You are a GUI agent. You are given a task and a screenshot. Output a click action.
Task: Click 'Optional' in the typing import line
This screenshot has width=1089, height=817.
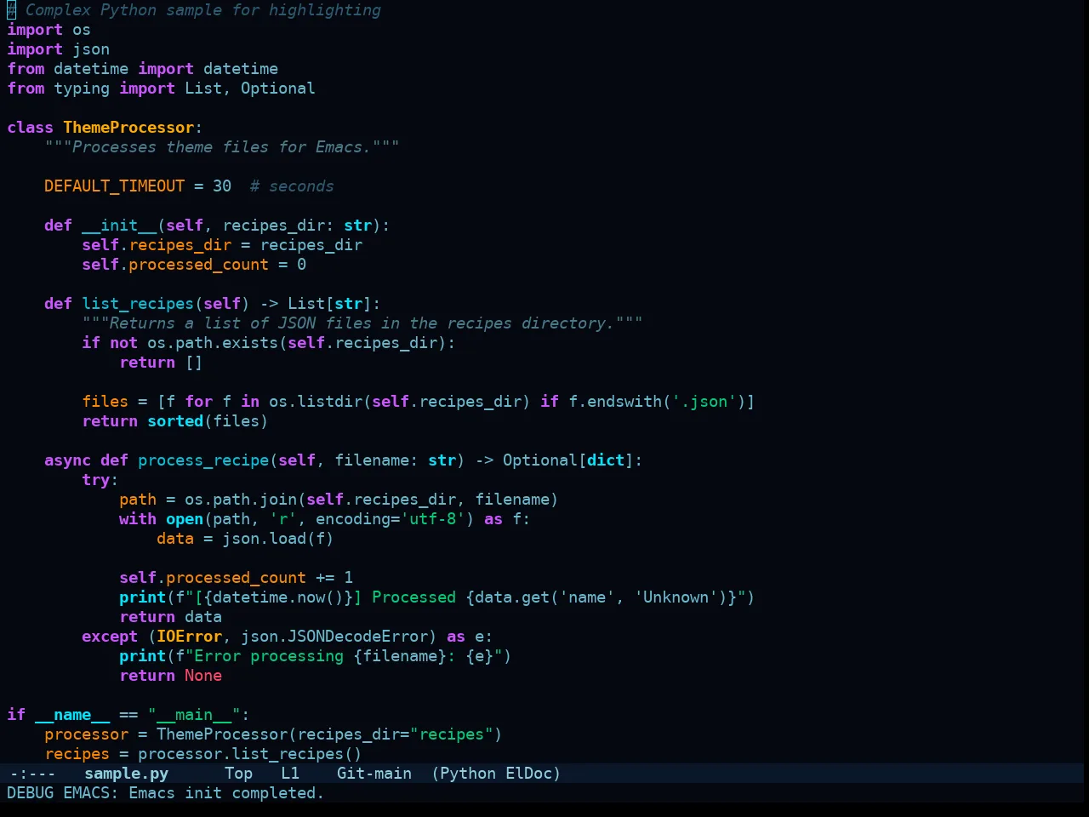click(x=278, y=89)
